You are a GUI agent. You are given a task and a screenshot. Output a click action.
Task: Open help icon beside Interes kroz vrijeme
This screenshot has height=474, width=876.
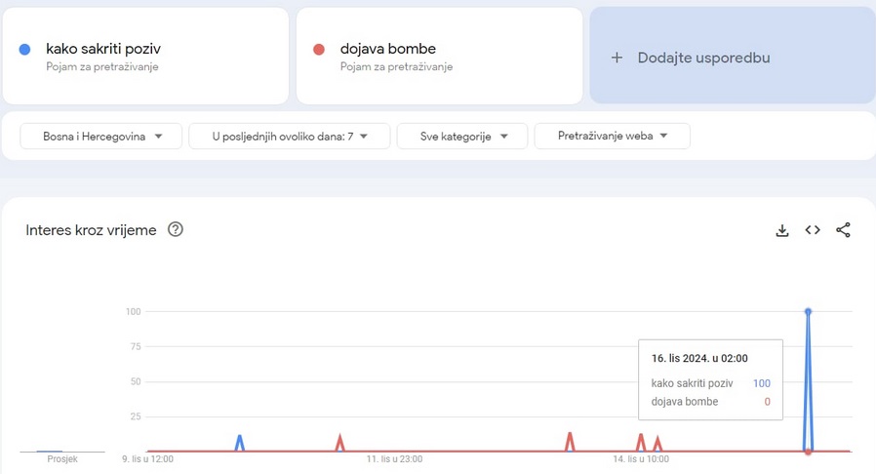pyautogui.click(x=176, y=229)
